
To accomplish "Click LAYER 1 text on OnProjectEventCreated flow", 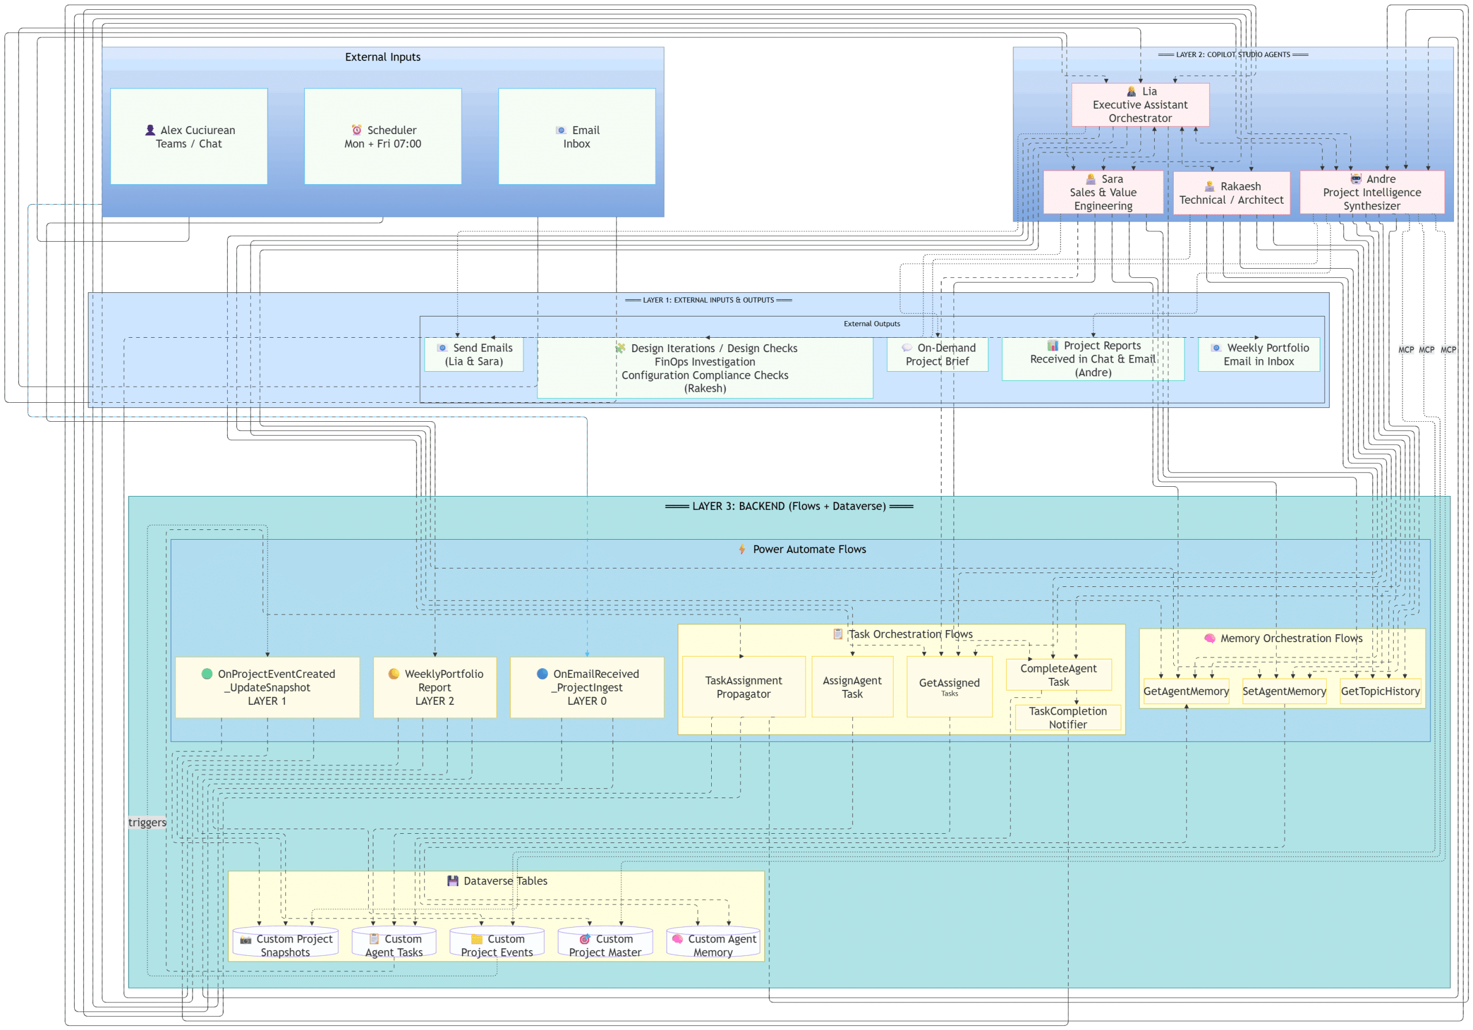I will (x=267, y=701).
